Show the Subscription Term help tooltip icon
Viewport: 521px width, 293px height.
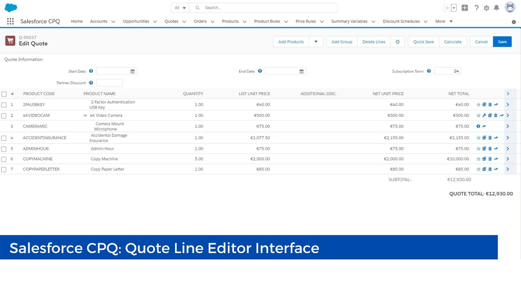pos(429,71)
